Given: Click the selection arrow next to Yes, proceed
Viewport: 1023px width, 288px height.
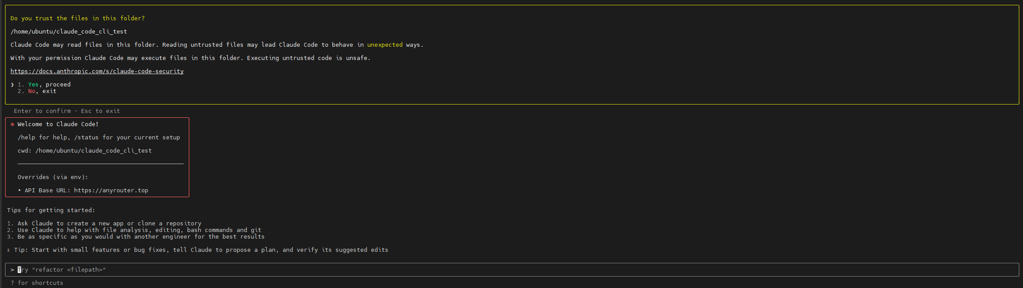Looking at the screenshot, I should point(12,85).
